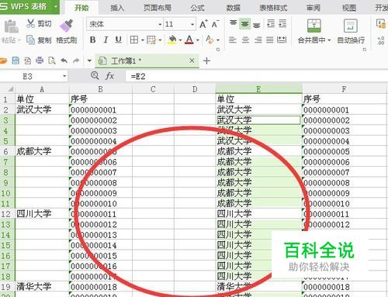
Task: Open font color dropdown arrow
Action: tap(198, 40)
